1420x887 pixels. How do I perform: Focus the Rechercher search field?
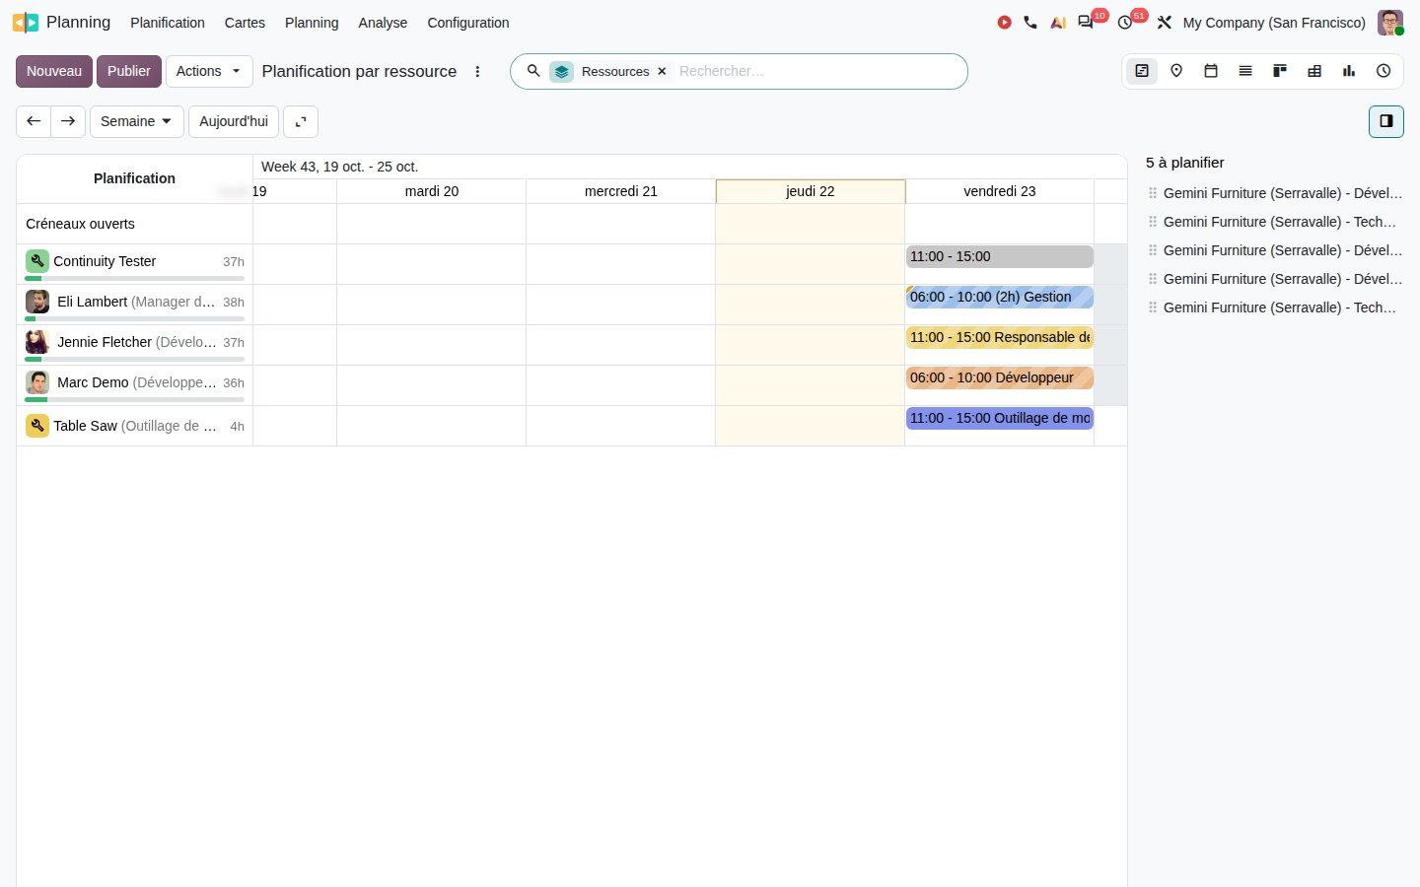point(818,71)
